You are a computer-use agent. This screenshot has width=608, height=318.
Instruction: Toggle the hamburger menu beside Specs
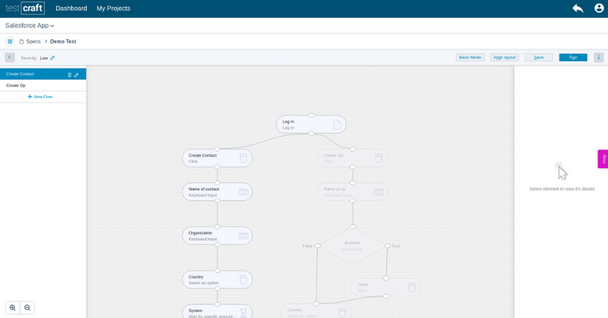[10, 41]
